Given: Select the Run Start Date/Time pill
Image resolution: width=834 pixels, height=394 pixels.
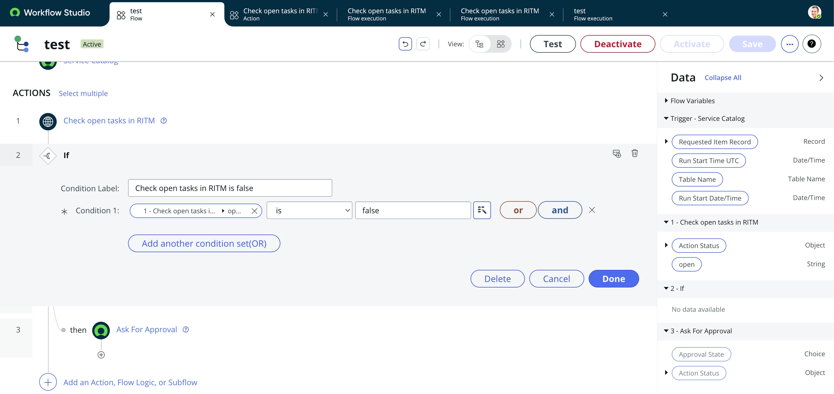Looking at the screenshot, I should (710, 198).
